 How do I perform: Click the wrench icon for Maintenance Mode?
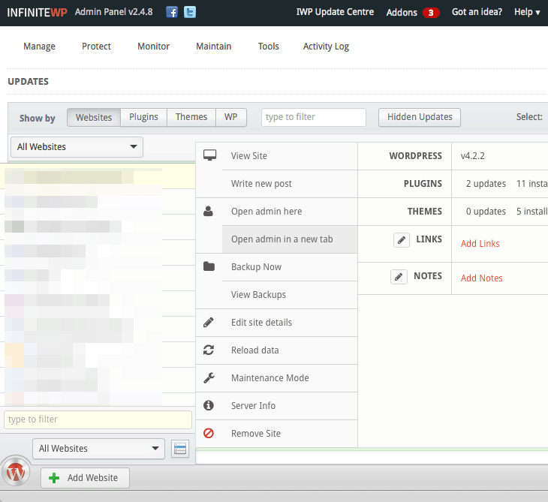[x=209, y=377]
